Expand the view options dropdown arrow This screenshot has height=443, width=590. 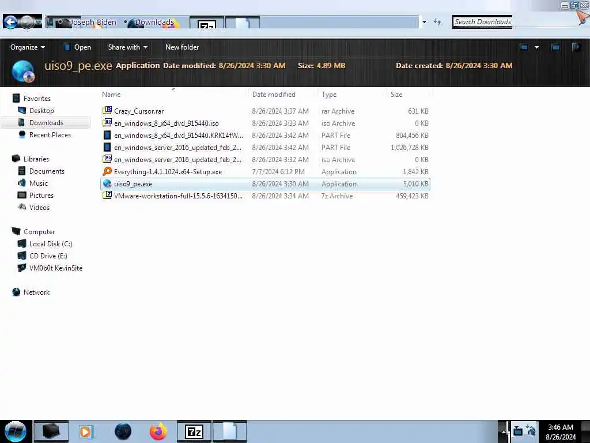pyautogui.click(x=536, y=47)
